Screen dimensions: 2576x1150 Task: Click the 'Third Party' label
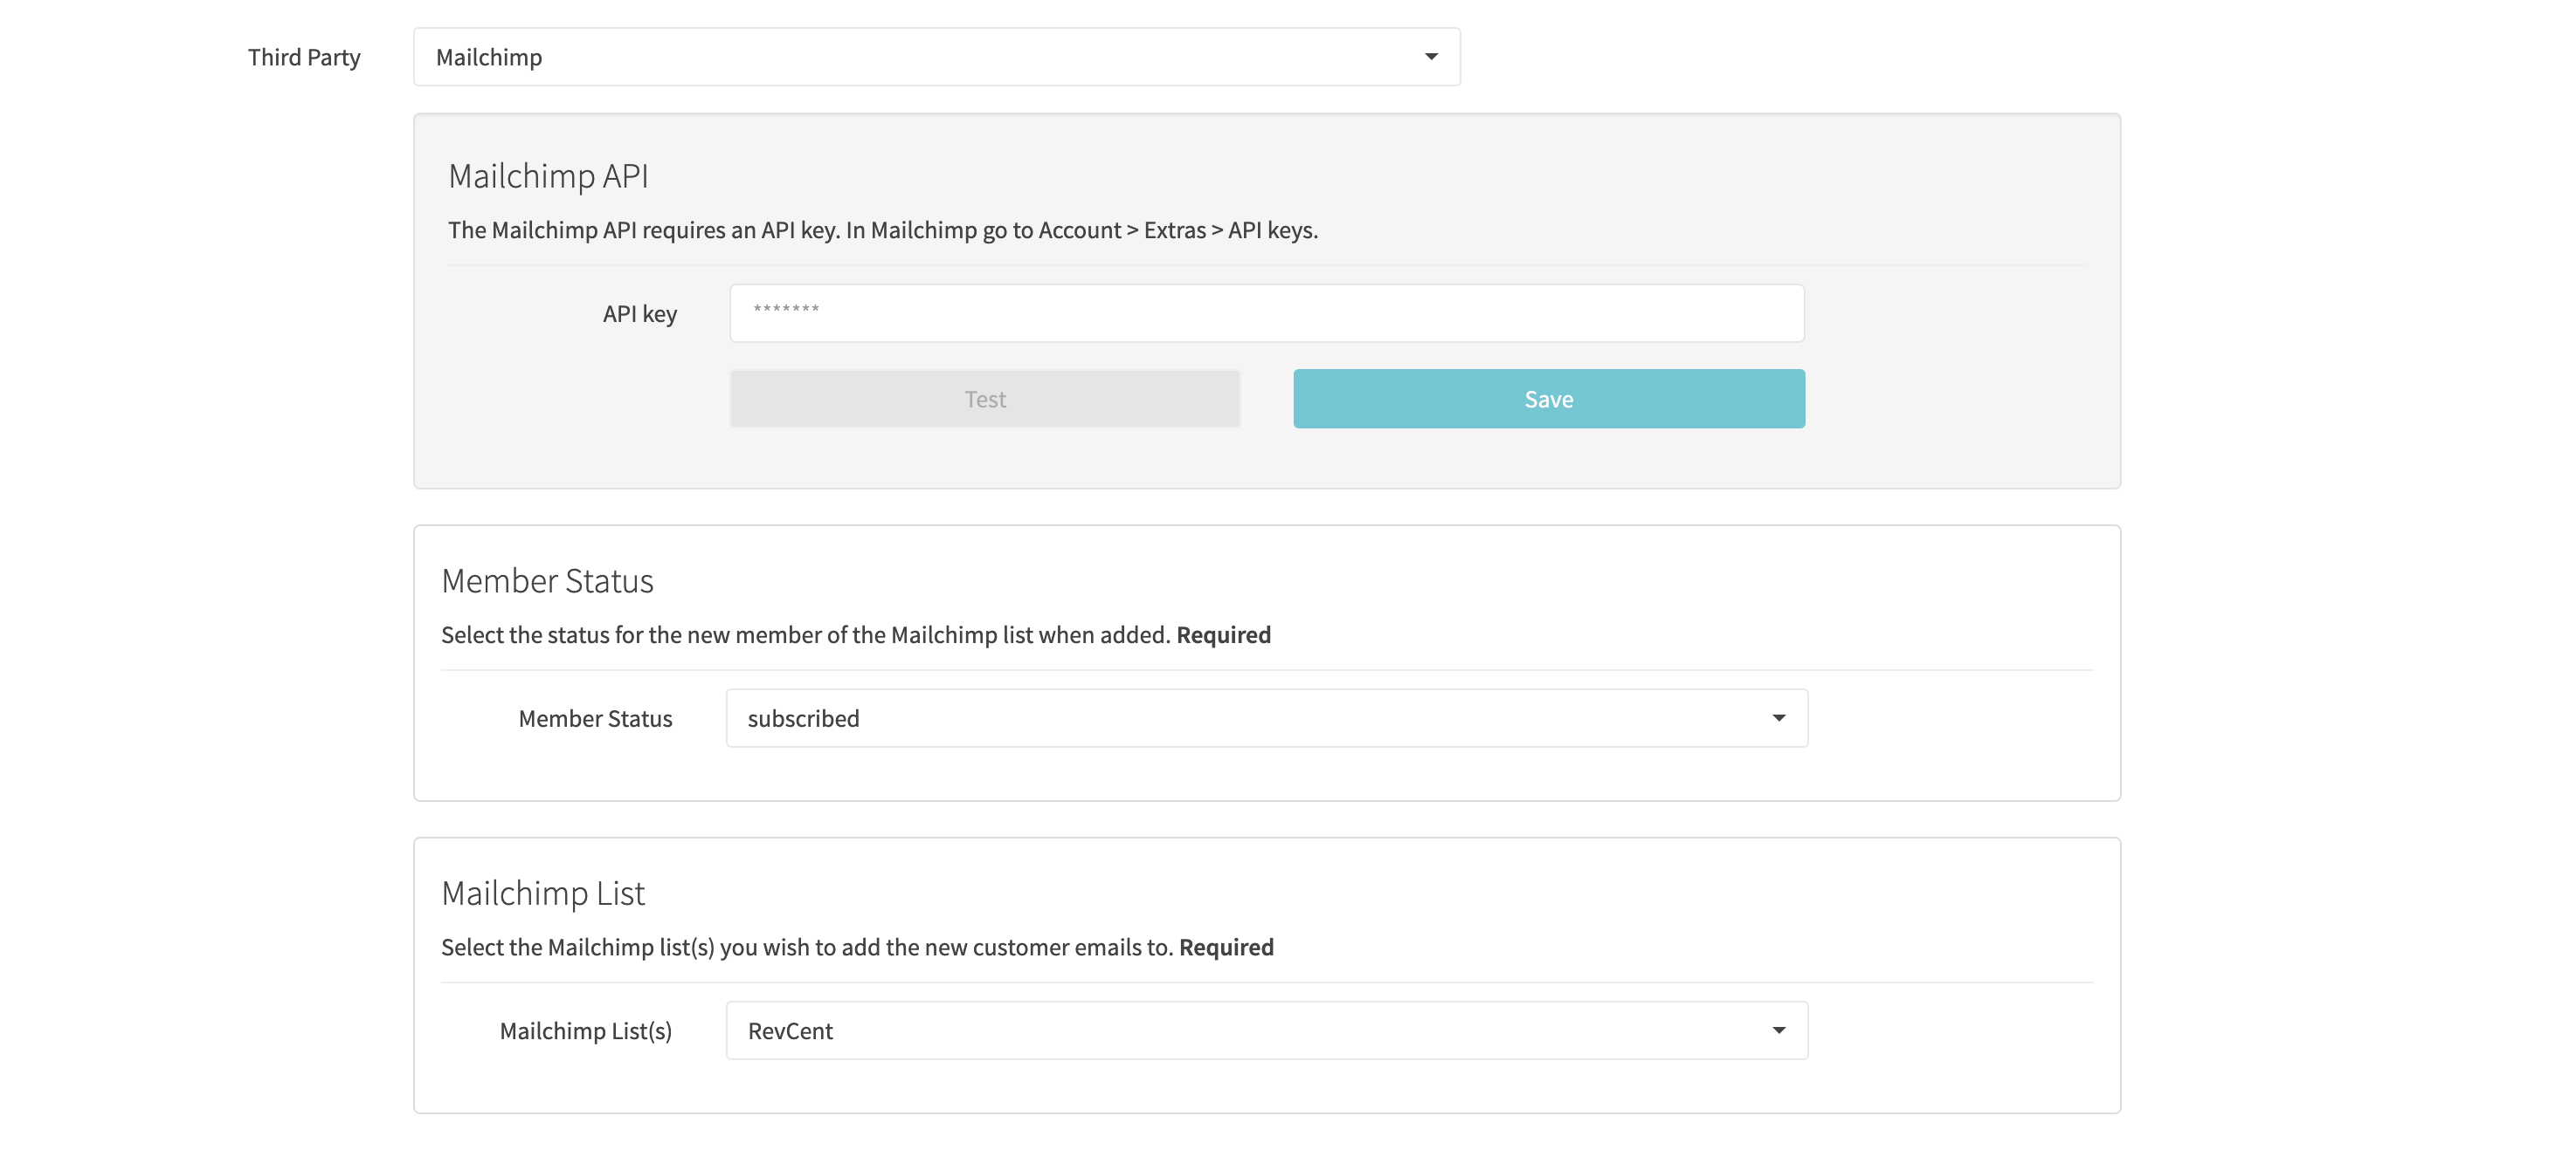pyautogui.click(x=304, y=57)
